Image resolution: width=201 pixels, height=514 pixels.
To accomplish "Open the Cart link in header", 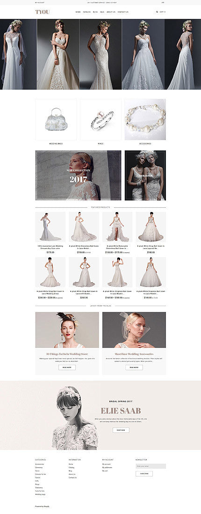I will (162, 12).
